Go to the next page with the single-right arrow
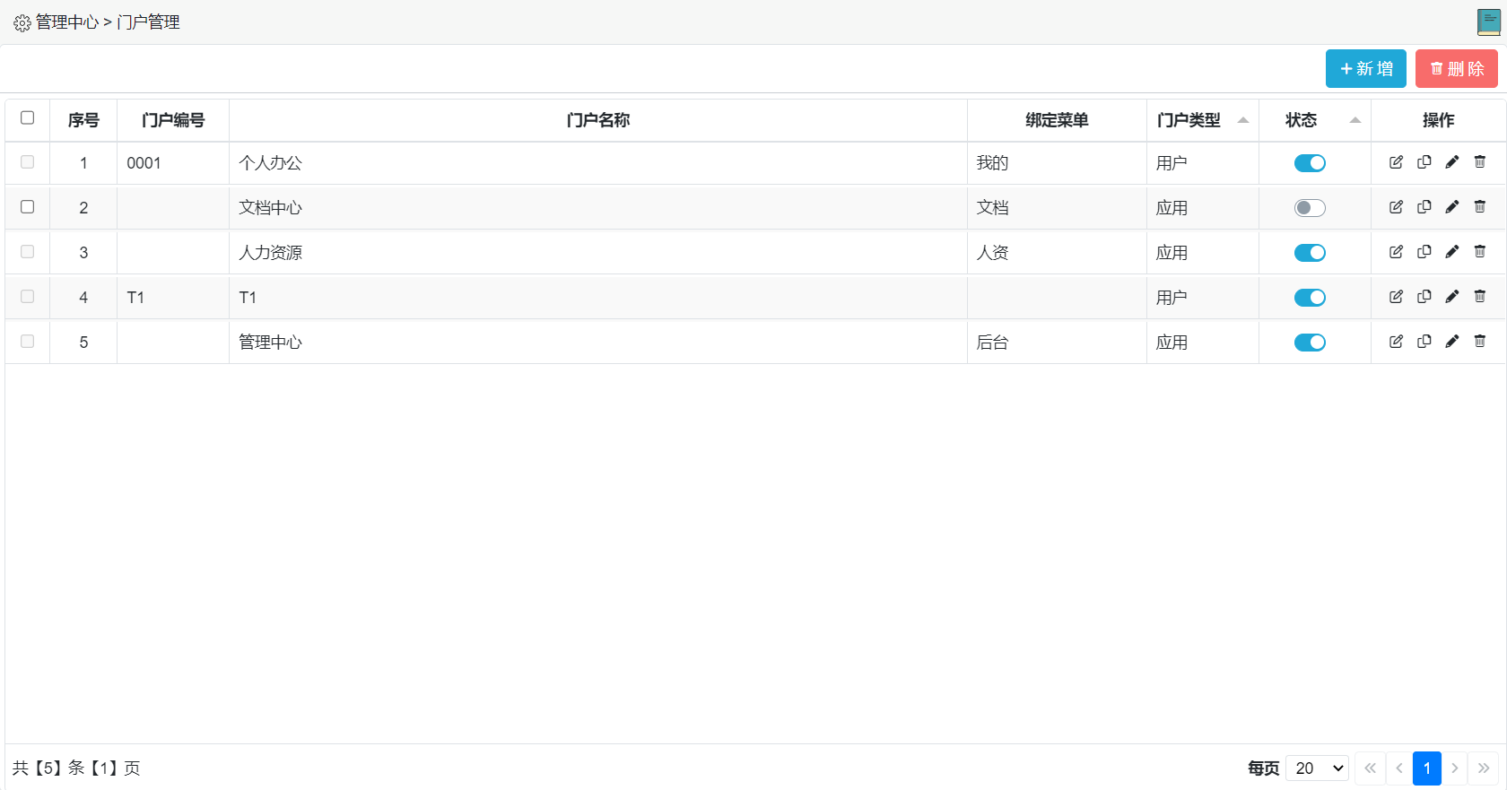The image size is (1507, 790). pyautogui.click(x=1455, y=768)
